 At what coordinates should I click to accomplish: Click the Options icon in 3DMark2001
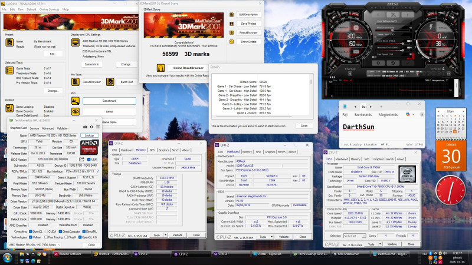click(9, 108)
